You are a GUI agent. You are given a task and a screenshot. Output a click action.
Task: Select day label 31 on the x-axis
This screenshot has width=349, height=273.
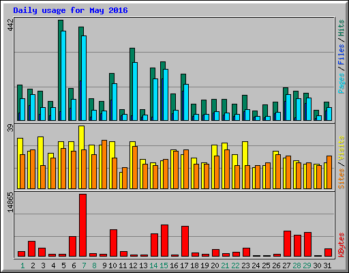click(x=327, y=265)
